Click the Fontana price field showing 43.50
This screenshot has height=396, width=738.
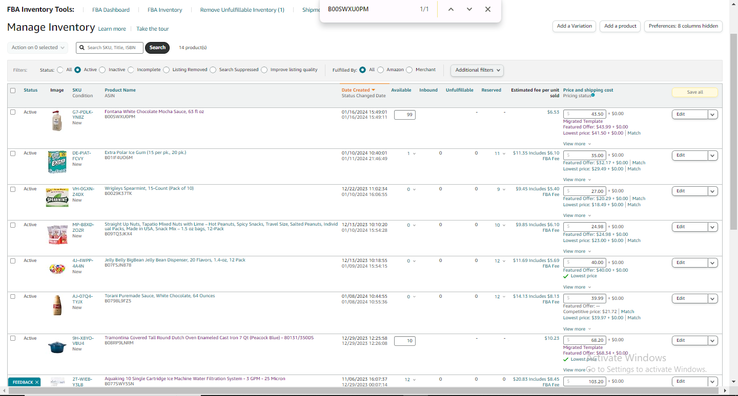(585, 114)
